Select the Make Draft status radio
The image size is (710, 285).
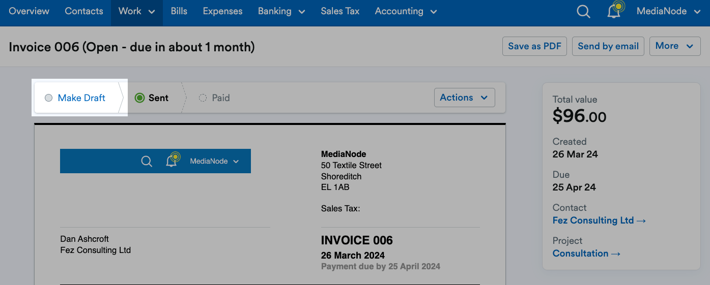[x=48, y=98]
